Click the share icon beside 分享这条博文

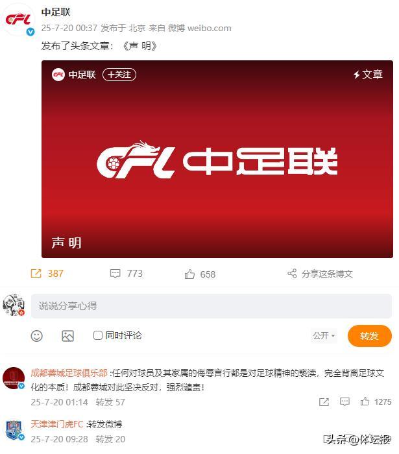[x=292, y=273]
